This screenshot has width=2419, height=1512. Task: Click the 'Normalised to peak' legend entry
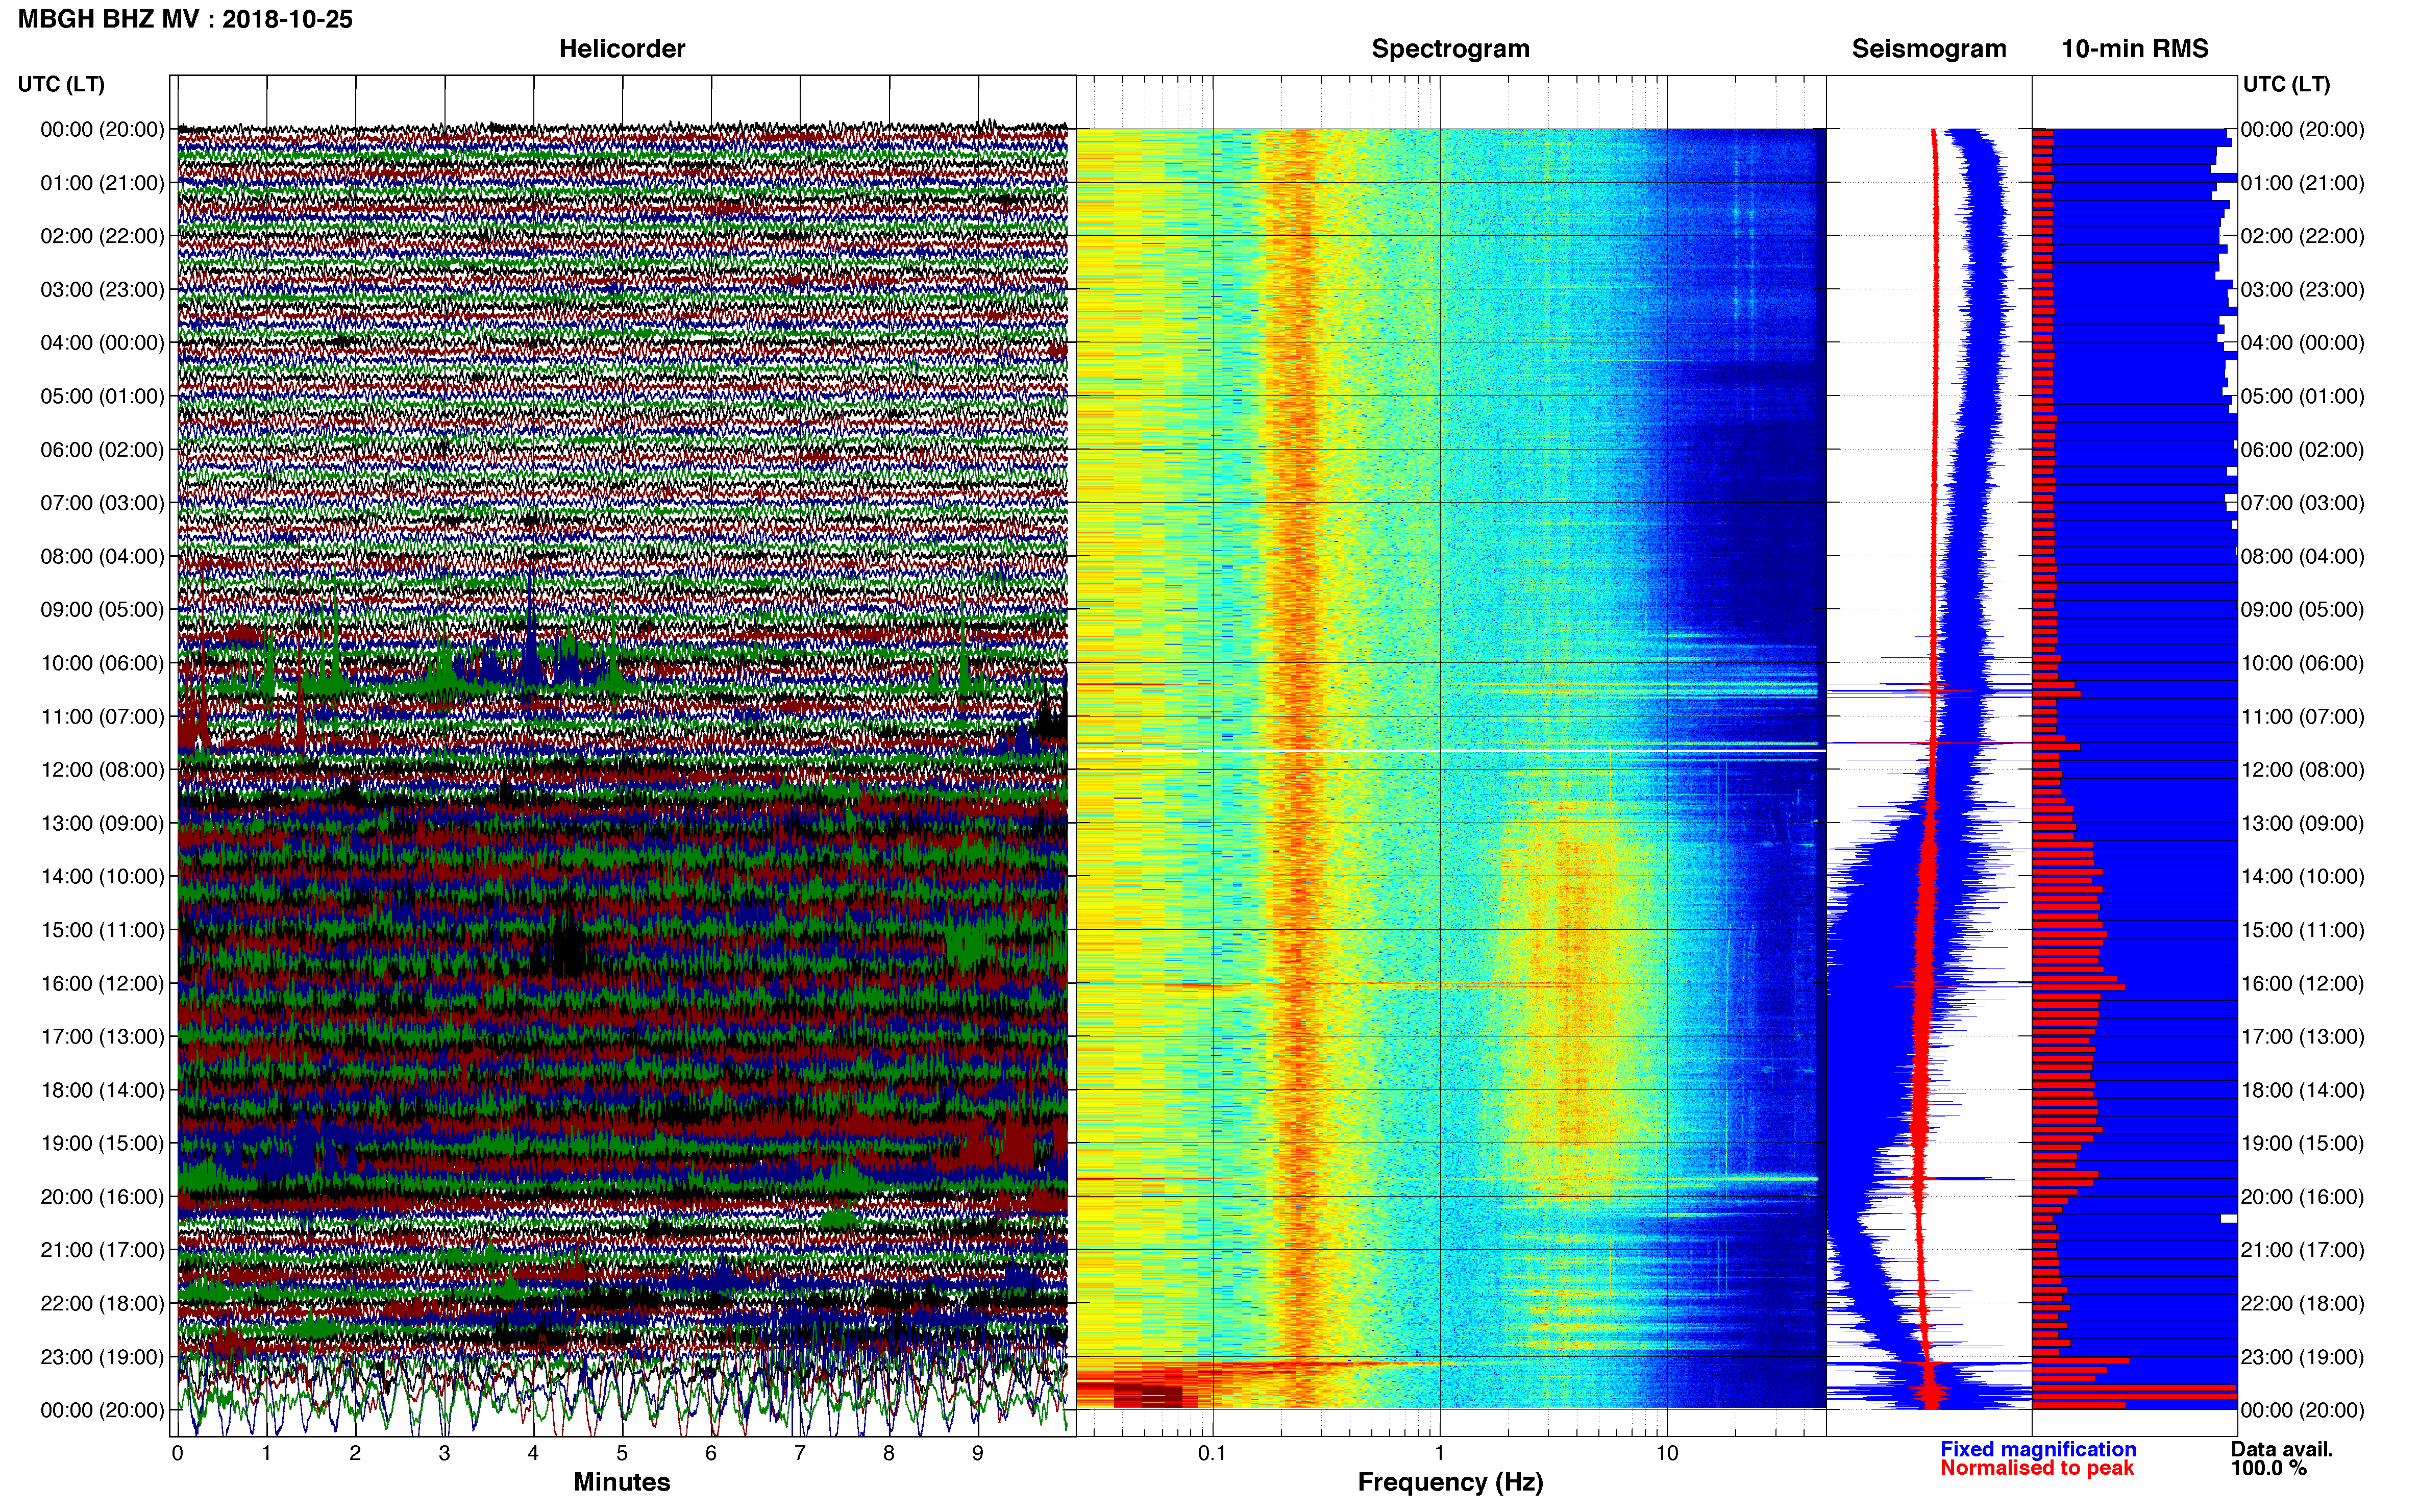click(2037, 1468)
